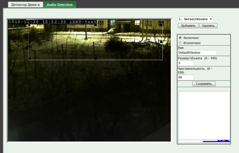Open the DefaultWindow selection dropdown

195,19
